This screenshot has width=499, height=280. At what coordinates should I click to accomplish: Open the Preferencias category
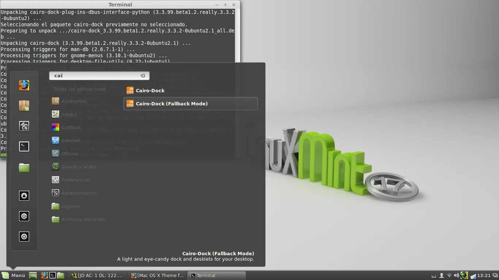point(71,180)
